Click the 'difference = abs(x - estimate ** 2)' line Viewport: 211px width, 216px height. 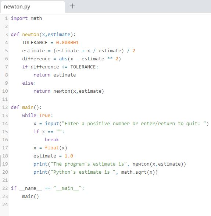71,59
